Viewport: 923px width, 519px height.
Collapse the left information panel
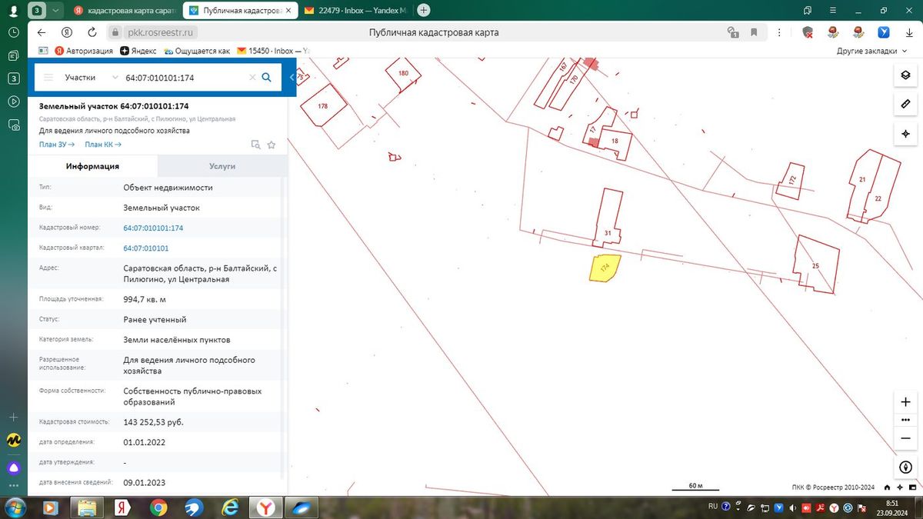tap(292, 78)
